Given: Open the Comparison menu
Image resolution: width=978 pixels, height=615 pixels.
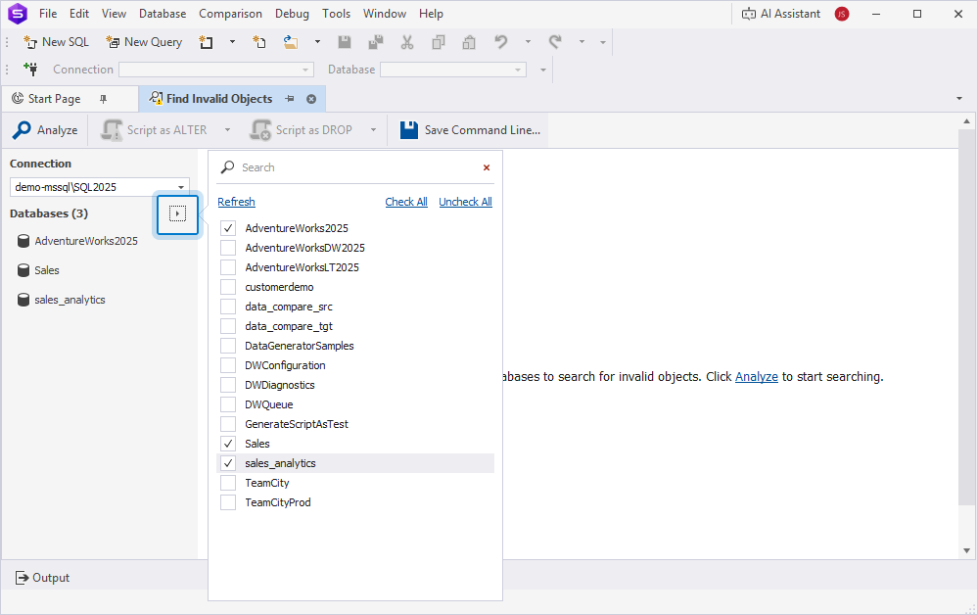Looking at the screenshot, I should click(x=230, y=13).
